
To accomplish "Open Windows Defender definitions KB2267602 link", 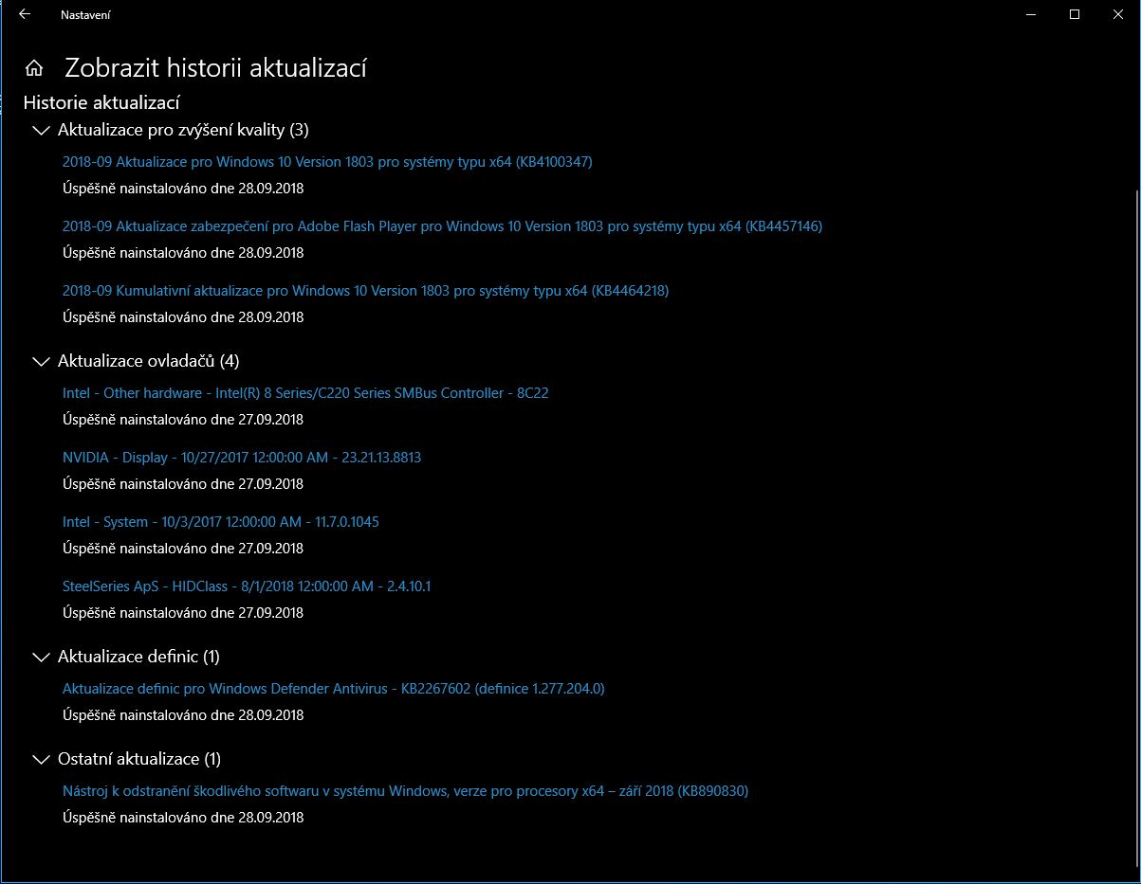I will [x=334, y=689].
